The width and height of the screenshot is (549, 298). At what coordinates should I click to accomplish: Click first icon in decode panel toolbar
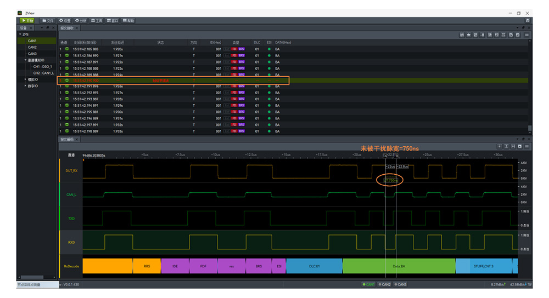tap(500, 146)
